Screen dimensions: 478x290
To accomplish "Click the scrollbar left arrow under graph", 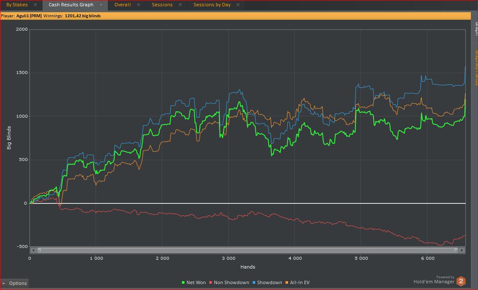I will 32,250.
